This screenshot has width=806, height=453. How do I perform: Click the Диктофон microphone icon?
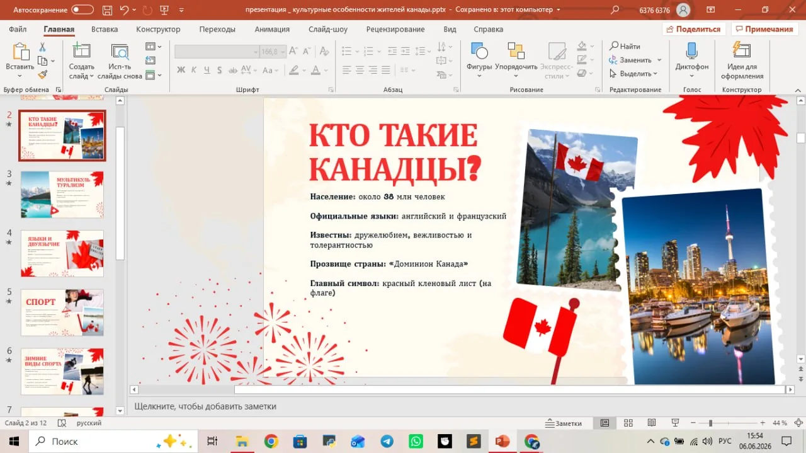coord(691,52)
